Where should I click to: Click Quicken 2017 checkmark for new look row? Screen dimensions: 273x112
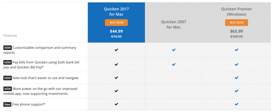[116, 78]
